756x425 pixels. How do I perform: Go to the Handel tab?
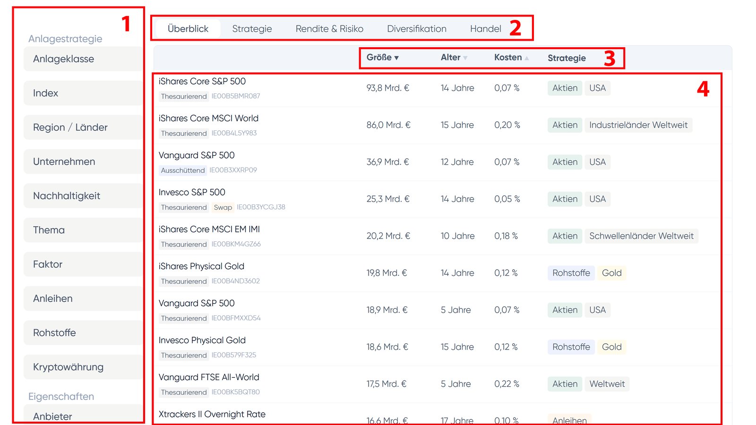tap(485, 29)
